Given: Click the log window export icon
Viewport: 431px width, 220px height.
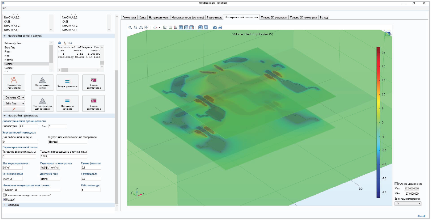Looking at the screenshot, I should (x=70, y=43).
